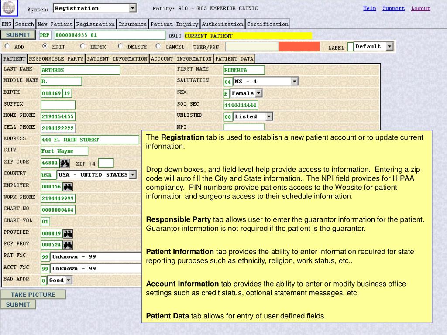Screen dimensions: 447x335
Task: Click the LABEL code box
Action: [x=351, y=47]
